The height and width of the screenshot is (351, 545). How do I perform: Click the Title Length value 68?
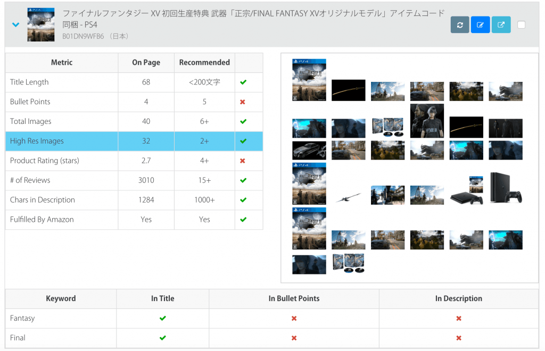(x=146, y=82)
